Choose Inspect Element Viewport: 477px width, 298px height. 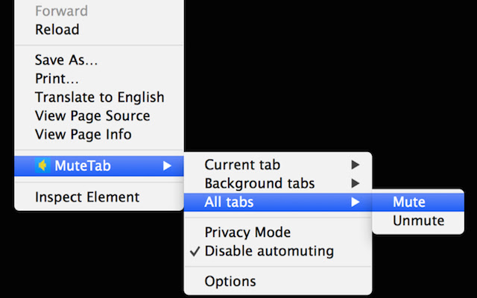tap(86, 197)
